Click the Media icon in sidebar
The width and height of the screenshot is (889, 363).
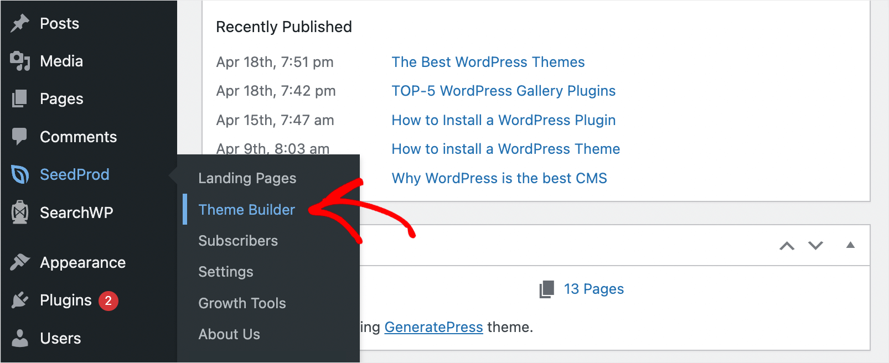[x=20, y=61]
